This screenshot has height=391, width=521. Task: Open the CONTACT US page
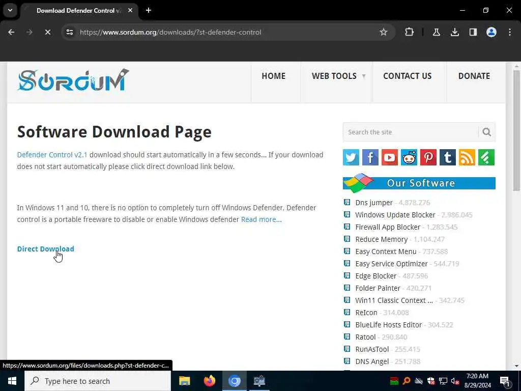click(408, 76)
